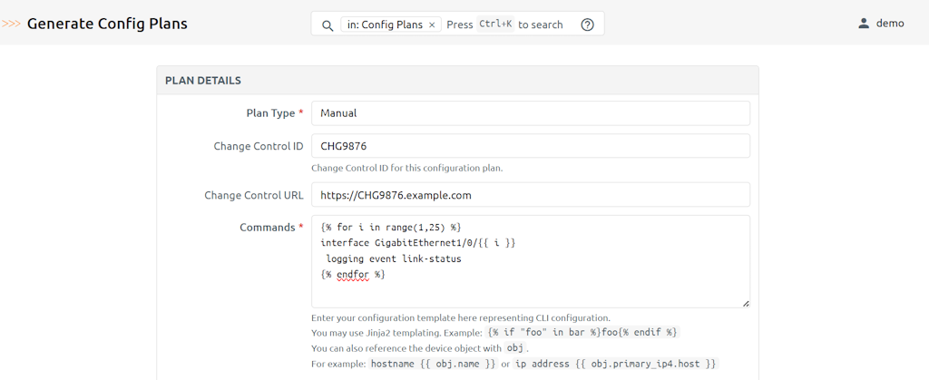Click the user profile icon
Image resolution: width=929 pixels, height=380 pixels.
click(x=864, y=24)
